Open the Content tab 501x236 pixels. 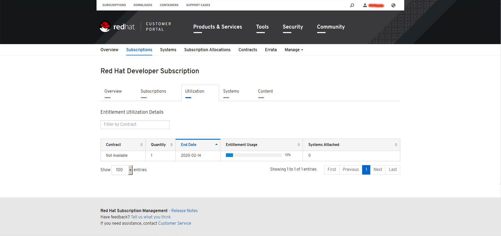coord(265,91)
